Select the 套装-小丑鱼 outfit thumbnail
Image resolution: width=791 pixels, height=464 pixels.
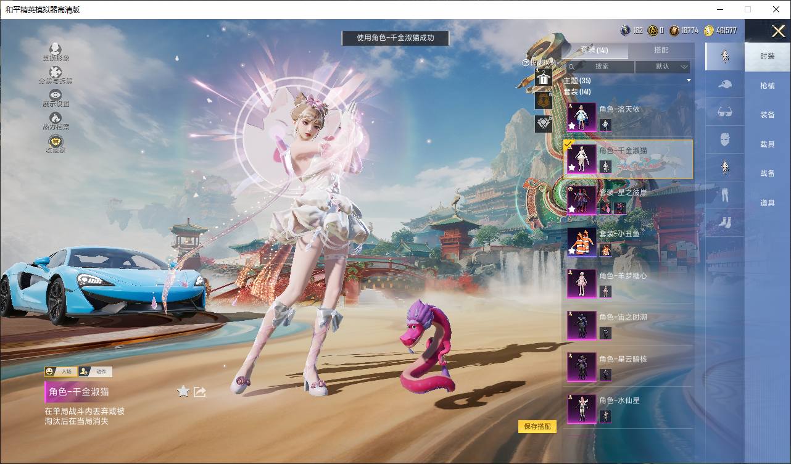coord(581,242)
